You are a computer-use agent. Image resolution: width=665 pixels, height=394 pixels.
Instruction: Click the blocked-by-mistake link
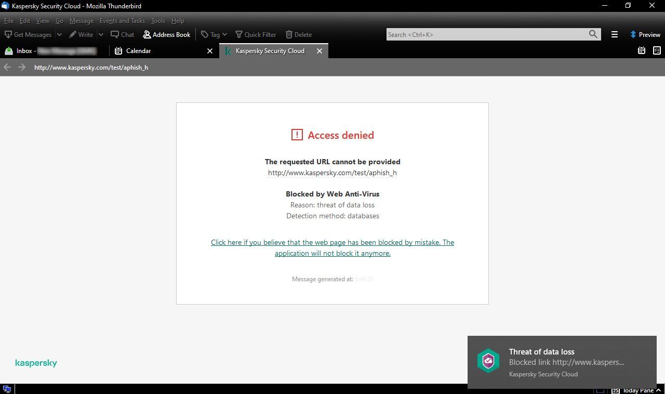(332, 248)
